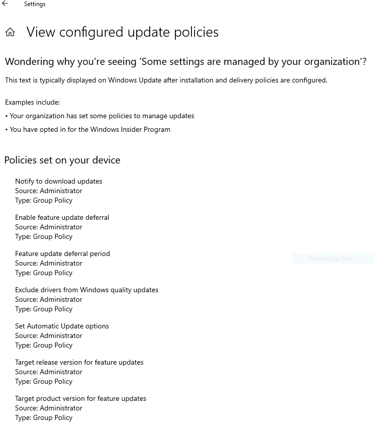Click the 'Policies set on your device' heading

coord(62,160)
